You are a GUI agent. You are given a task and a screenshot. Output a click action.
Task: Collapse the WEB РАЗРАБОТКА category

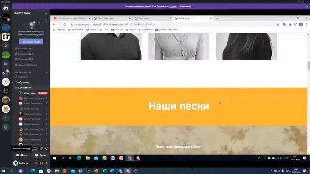tap(23, 72)
